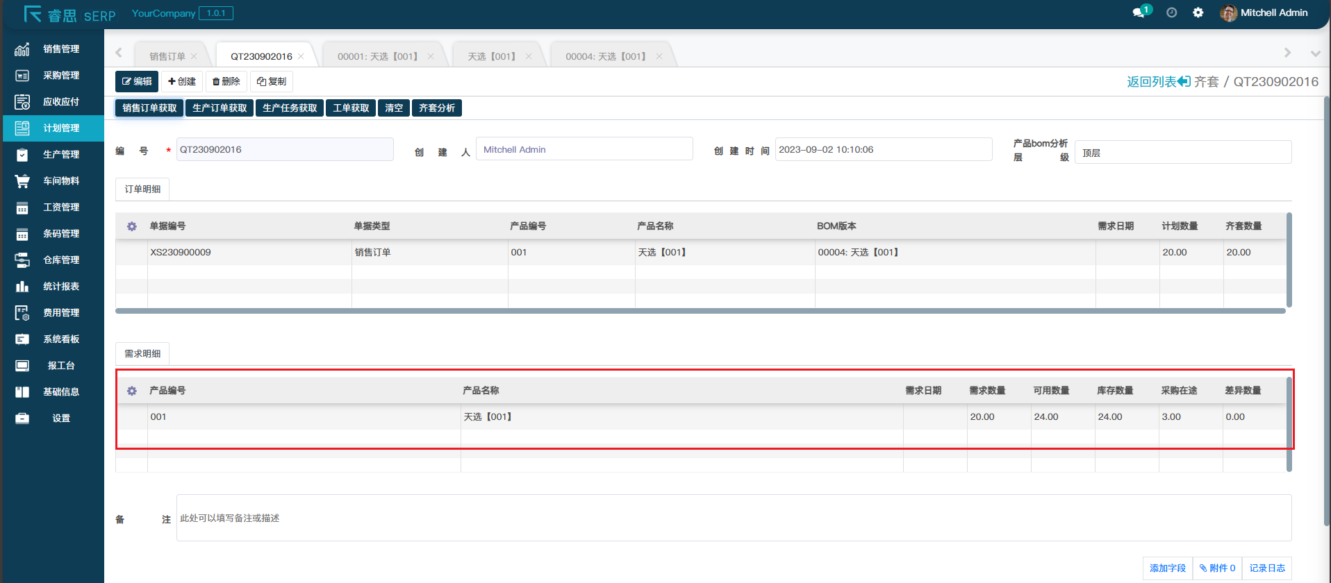The width and height of the screenshot is (1331, 583).
Task: Open the Mitchell Admin user menu
Action: (1264, 12)
